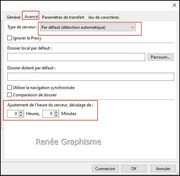Focus the Dossier distant par défaut field

tap(91, 77)
